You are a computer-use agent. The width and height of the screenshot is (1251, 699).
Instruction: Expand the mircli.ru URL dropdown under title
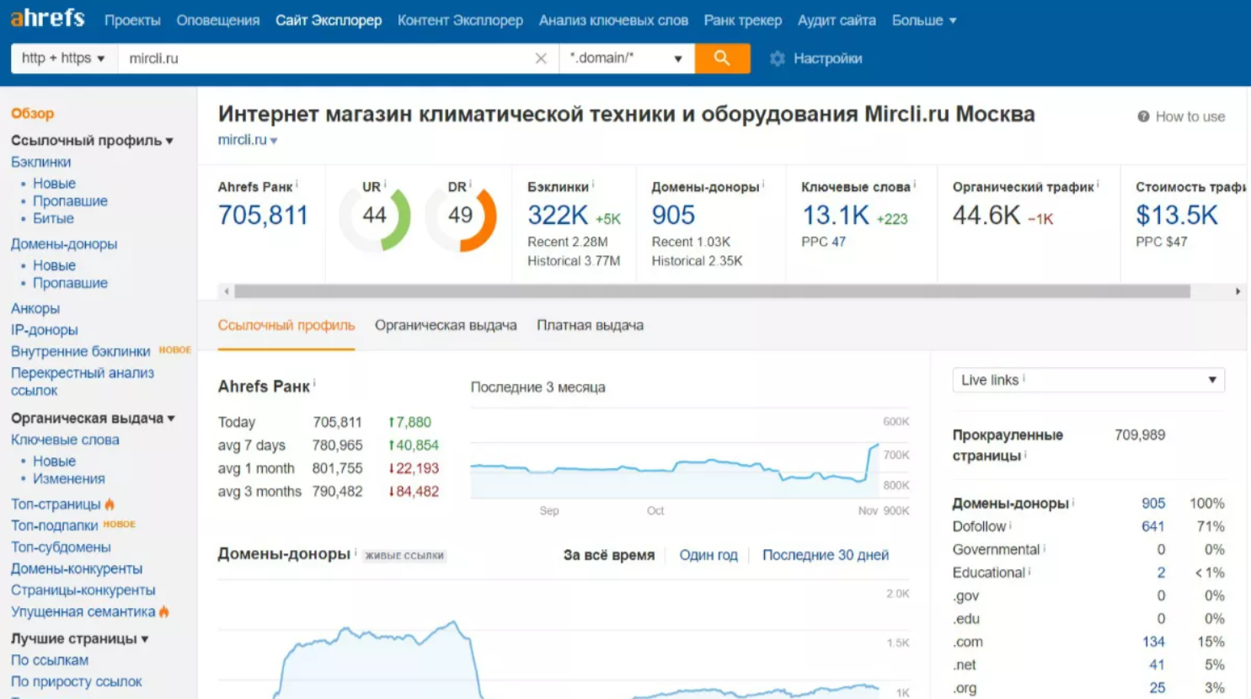click(248, 140)
